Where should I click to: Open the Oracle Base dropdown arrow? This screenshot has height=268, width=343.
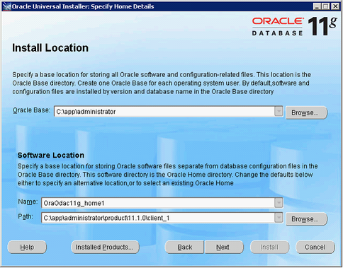pyautogui.click(x=279, y=111)
